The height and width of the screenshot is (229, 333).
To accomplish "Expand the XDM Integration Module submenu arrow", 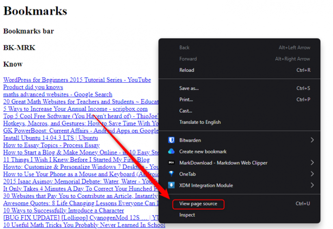I will (x=312, y=185).
